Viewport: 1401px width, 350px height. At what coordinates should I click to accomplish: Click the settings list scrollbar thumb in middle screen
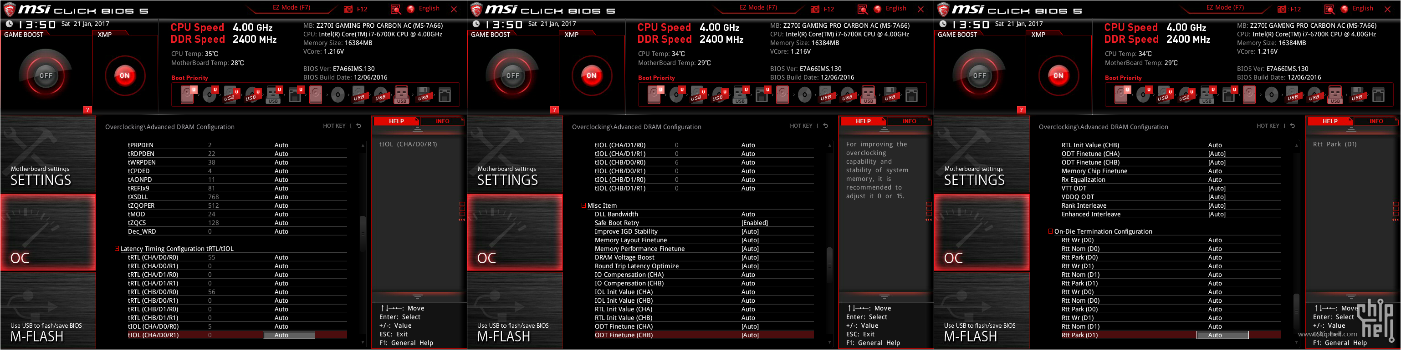tap(829, 265)
